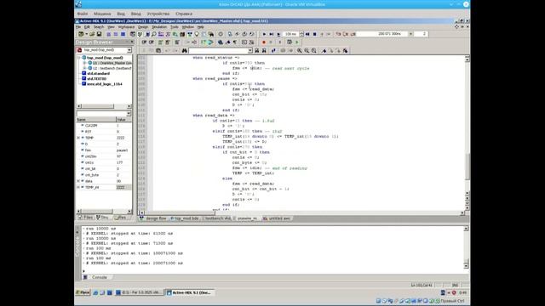Screen dimensions: 545x306
Task: Expand the U2 testbench tree node
Action: [84, 68]
